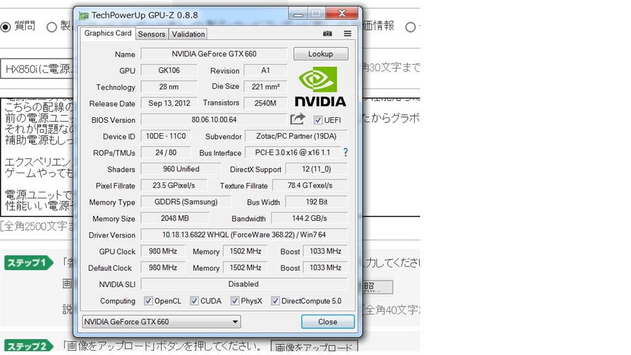The image size is (631, 355).
Task: Click the Transistors value 2540M
Action: pyautogui.click(x=265, y=103)
